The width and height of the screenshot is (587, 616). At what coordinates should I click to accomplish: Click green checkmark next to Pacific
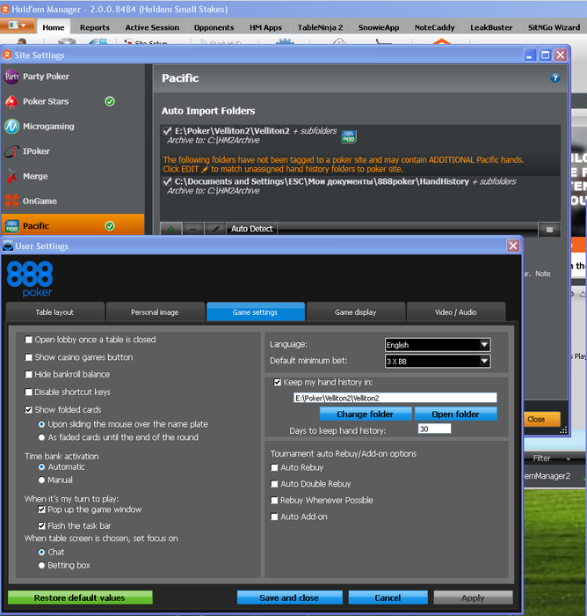pyautogui.click(x=110, y=226)
